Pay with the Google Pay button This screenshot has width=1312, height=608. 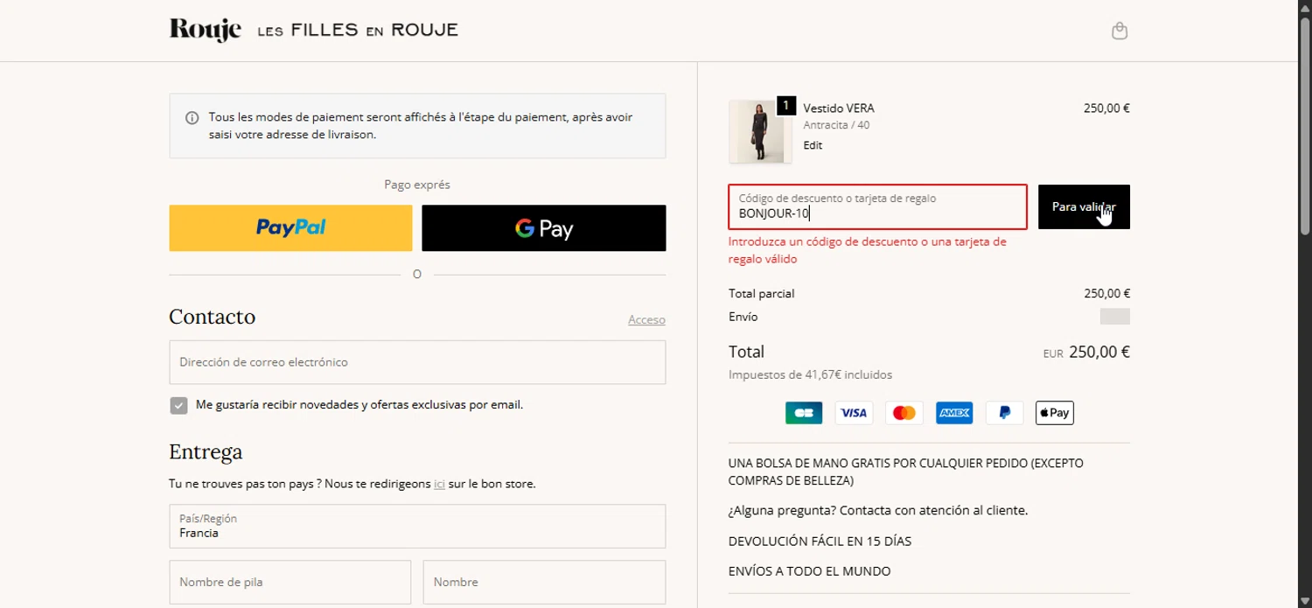click(x=544, y=228)
